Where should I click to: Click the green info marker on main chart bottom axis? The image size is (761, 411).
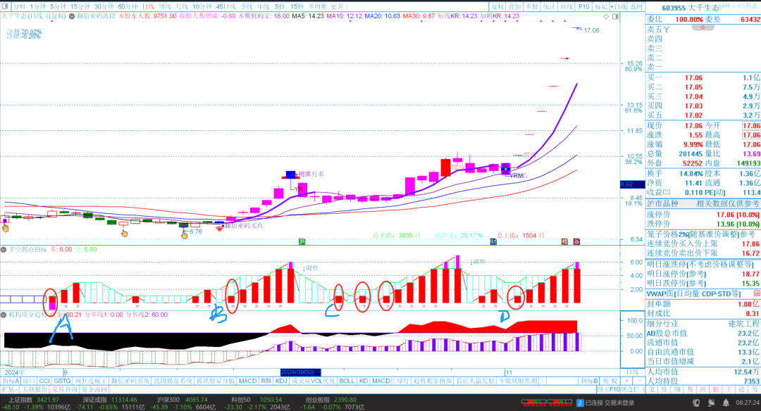point(302,241)
